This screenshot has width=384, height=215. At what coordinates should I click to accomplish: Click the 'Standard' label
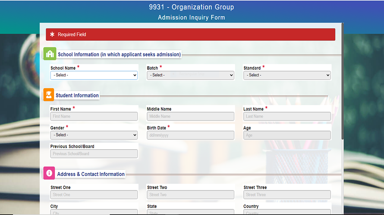(252, 68)
